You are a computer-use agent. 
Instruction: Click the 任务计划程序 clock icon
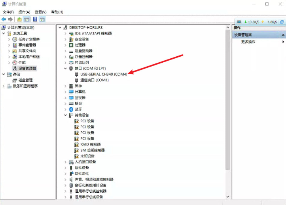15,39
